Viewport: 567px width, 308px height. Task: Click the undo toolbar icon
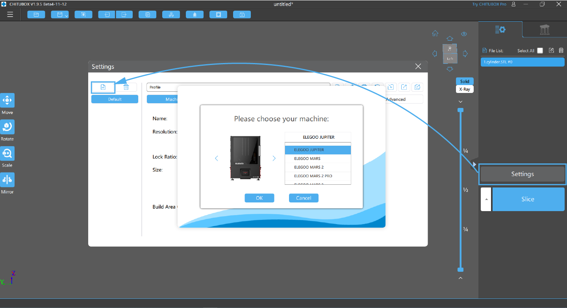coord(107,15)
